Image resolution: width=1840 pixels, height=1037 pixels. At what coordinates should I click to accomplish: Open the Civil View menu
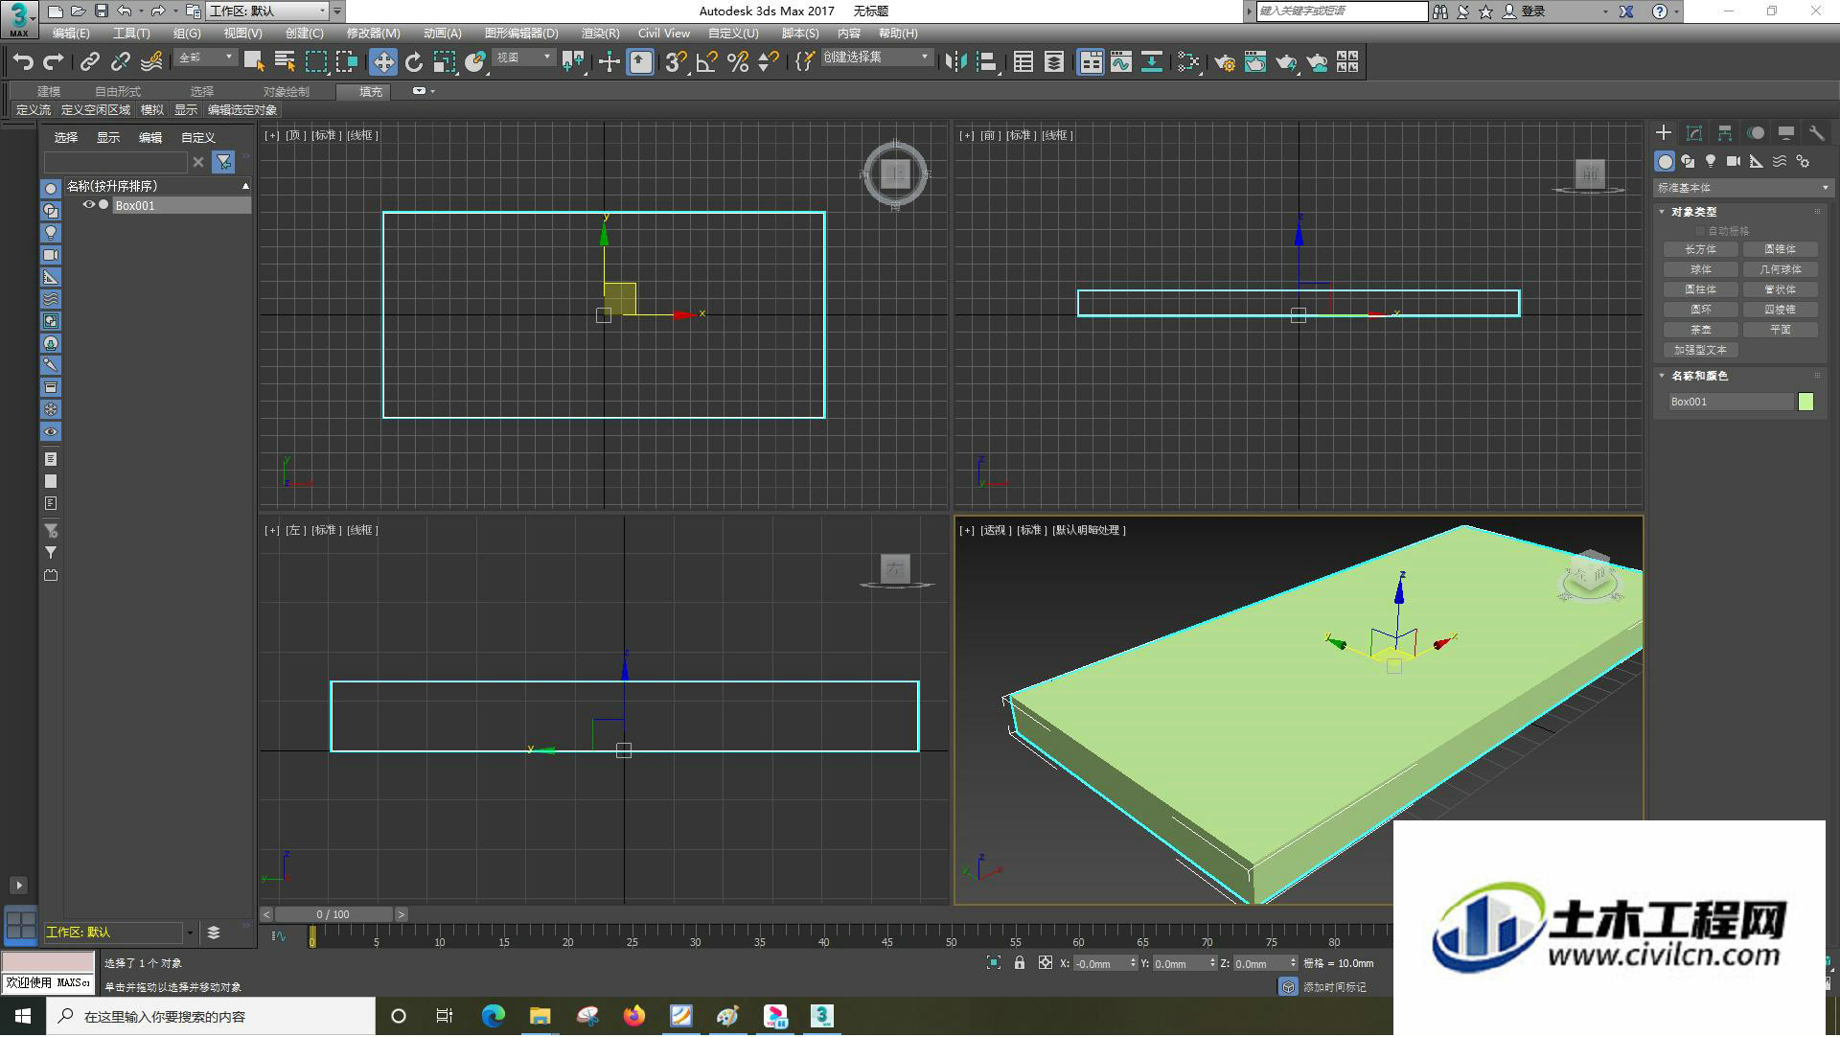click(663, 34)
